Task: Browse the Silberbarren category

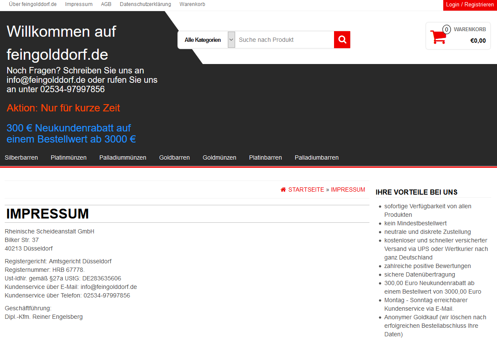Action: [21, 157]
